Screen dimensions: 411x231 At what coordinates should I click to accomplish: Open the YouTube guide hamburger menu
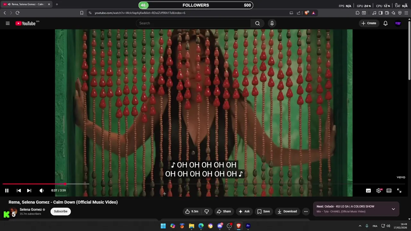8,23
